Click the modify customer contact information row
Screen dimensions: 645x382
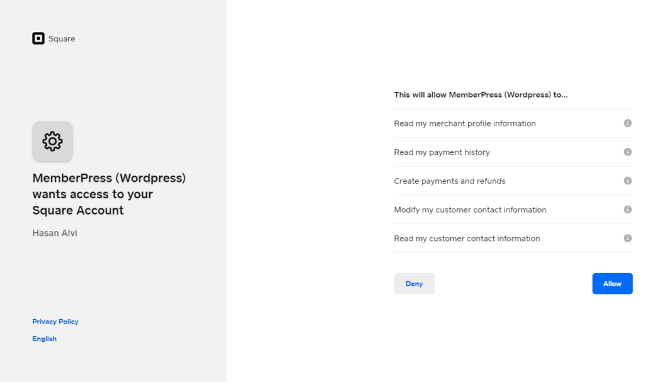[470, 210]
